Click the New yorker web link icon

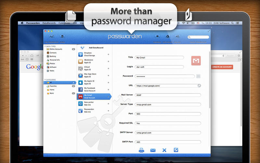(81, 104)
